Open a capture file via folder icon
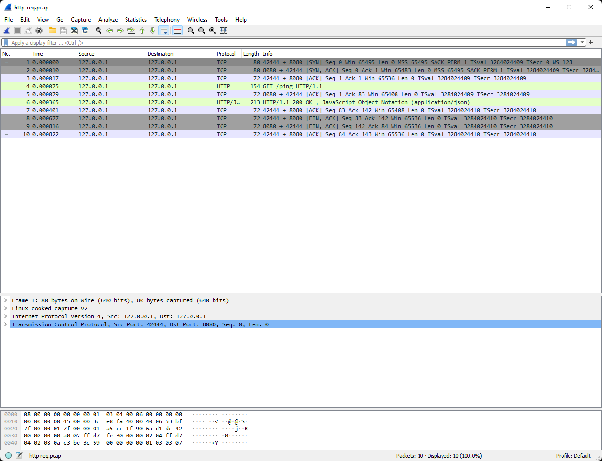Image resolution: width=602 pixels, height=461 pixels. click(x=52, y=31)
